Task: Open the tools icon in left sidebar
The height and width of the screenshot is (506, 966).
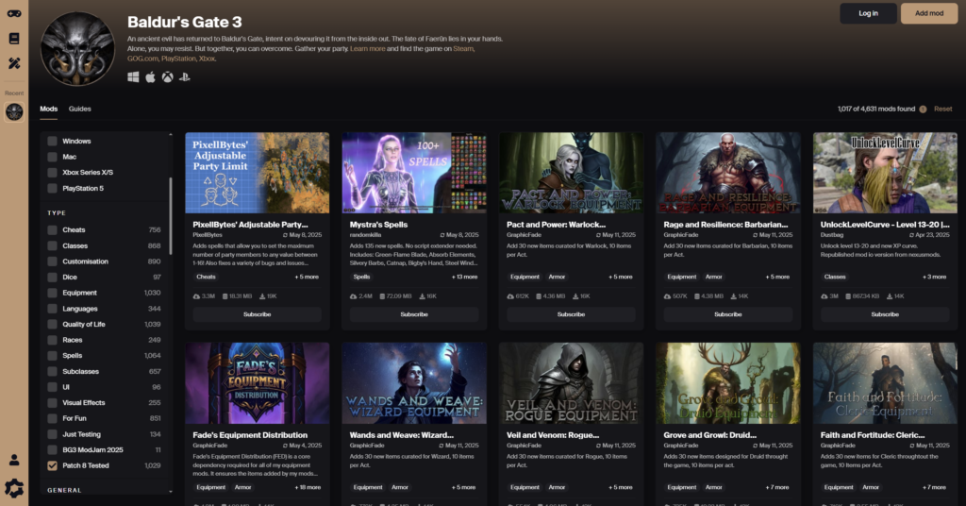Action: pos(14,63)
